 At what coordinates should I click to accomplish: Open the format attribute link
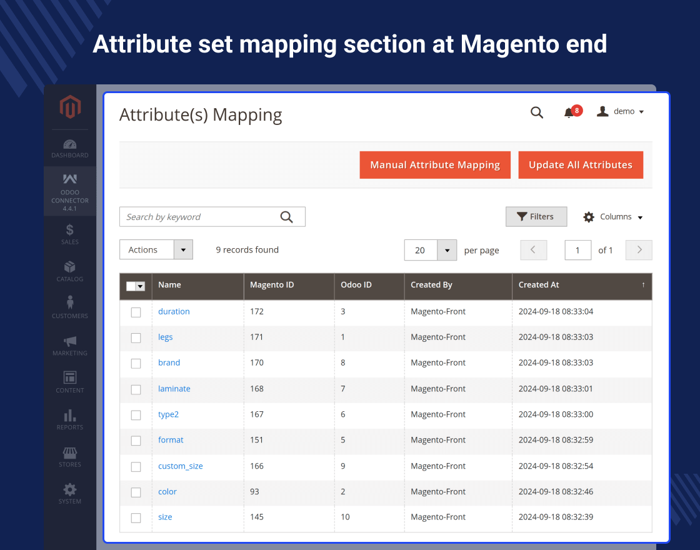pos(171,440)
